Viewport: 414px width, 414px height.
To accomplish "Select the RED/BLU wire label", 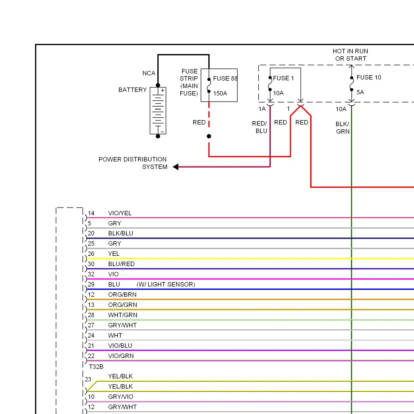I will pyautogui.click(x=259, y=127).
